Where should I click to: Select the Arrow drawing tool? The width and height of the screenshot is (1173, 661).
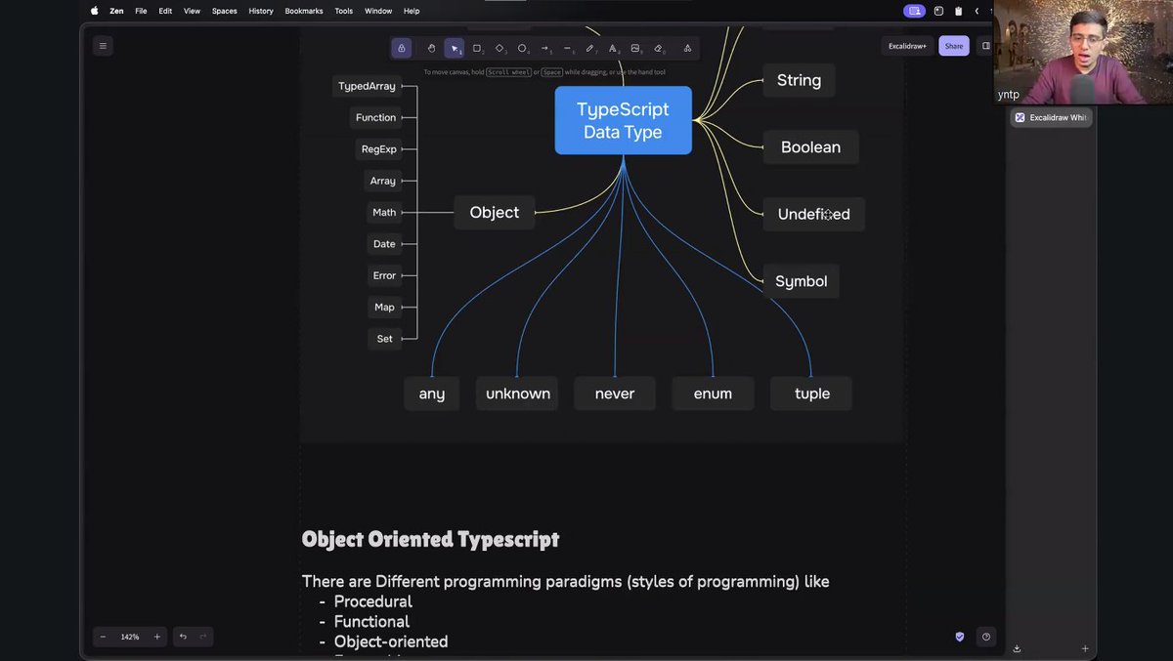[545, 48]
